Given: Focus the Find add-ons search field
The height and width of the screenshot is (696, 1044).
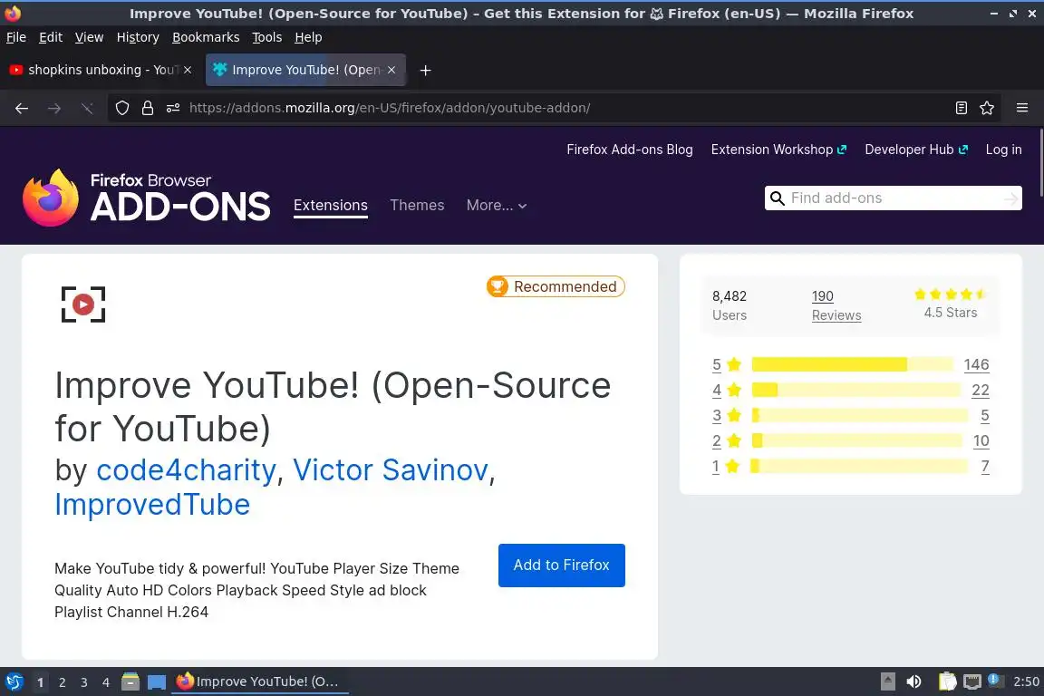Looking at the screenshot, I should pyautogui.click(x=893, y=198).
